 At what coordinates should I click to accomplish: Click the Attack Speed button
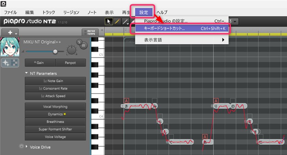pos(55,96)
